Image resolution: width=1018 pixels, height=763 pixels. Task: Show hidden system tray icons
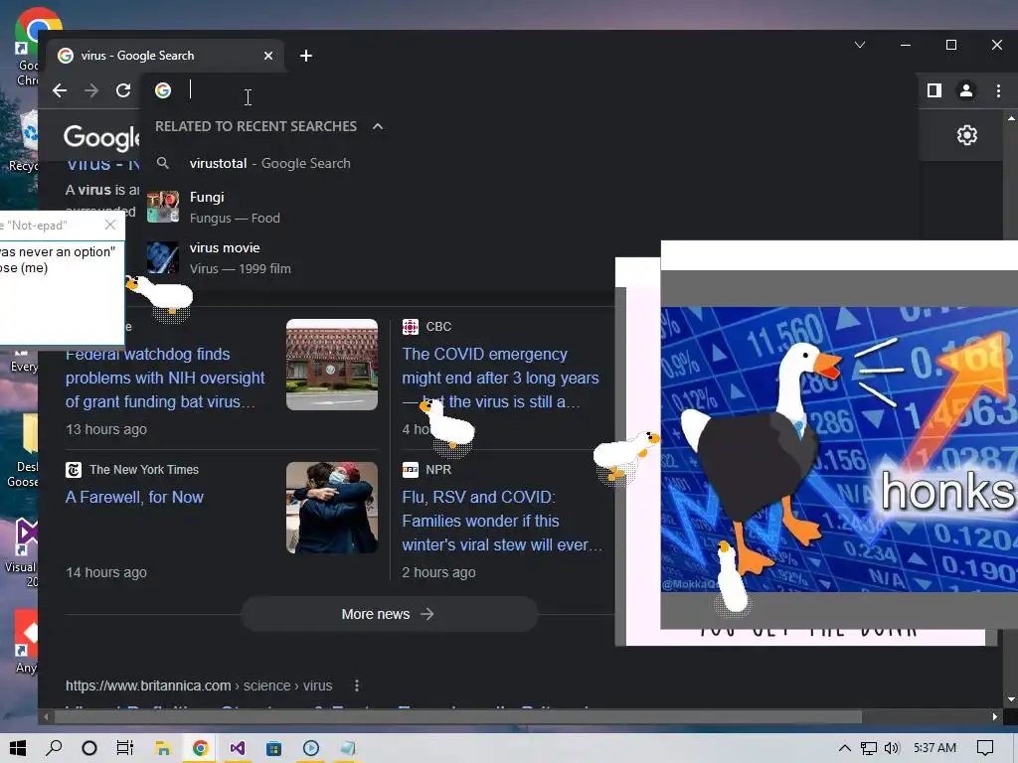click(x=844, y=748)
